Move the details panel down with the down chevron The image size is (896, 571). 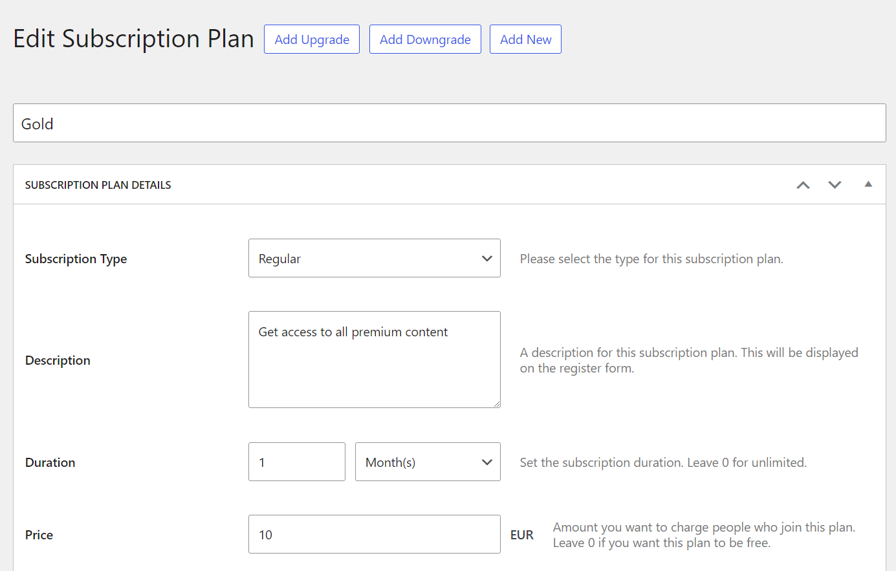pos(835,185)
